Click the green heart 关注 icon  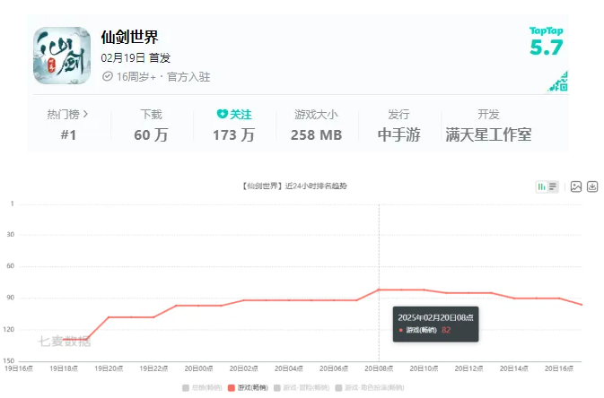click(222, 114)
